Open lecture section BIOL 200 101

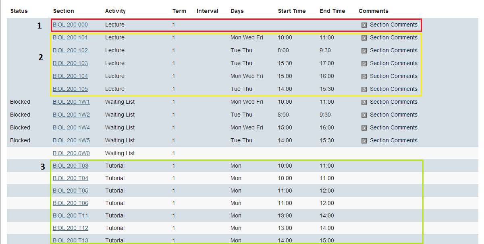pos(70,37)
